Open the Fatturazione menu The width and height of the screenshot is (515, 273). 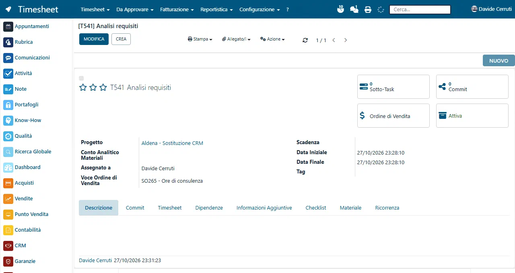click(177, 9)
